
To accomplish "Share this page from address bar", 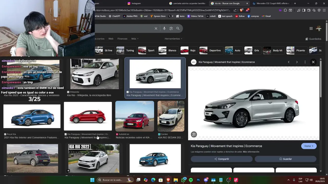I will 235,10.
